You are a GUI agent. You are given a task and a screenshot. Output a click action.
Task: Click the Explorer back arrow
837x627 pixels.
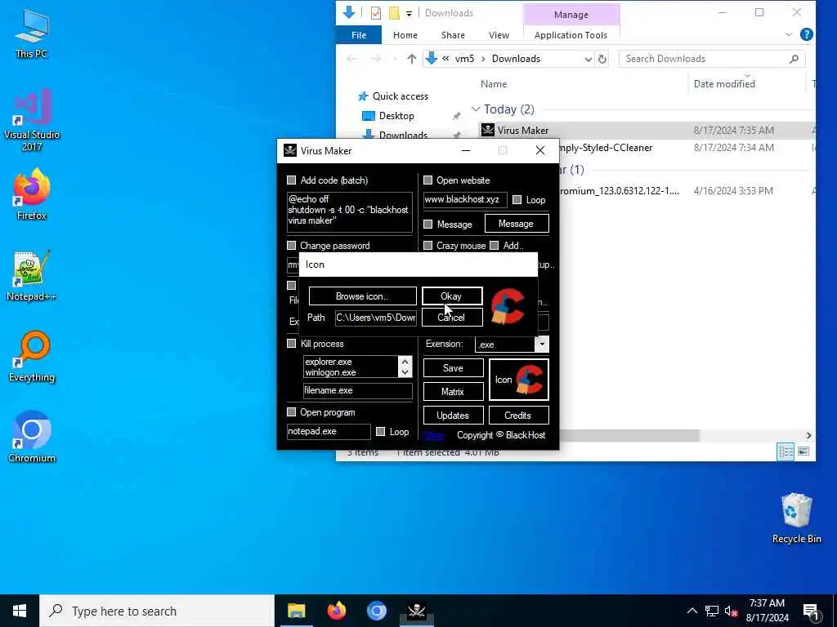point(351,59)
